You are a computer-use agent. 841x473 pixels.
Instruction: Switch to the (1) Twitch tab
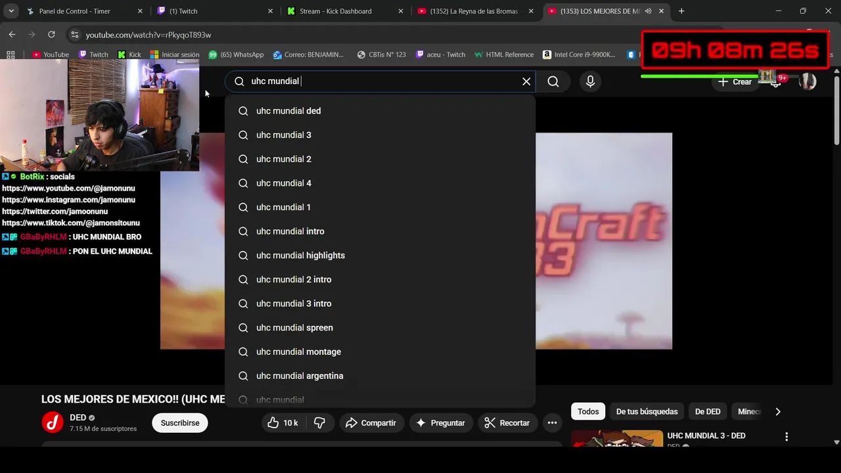tap(215, 11)
